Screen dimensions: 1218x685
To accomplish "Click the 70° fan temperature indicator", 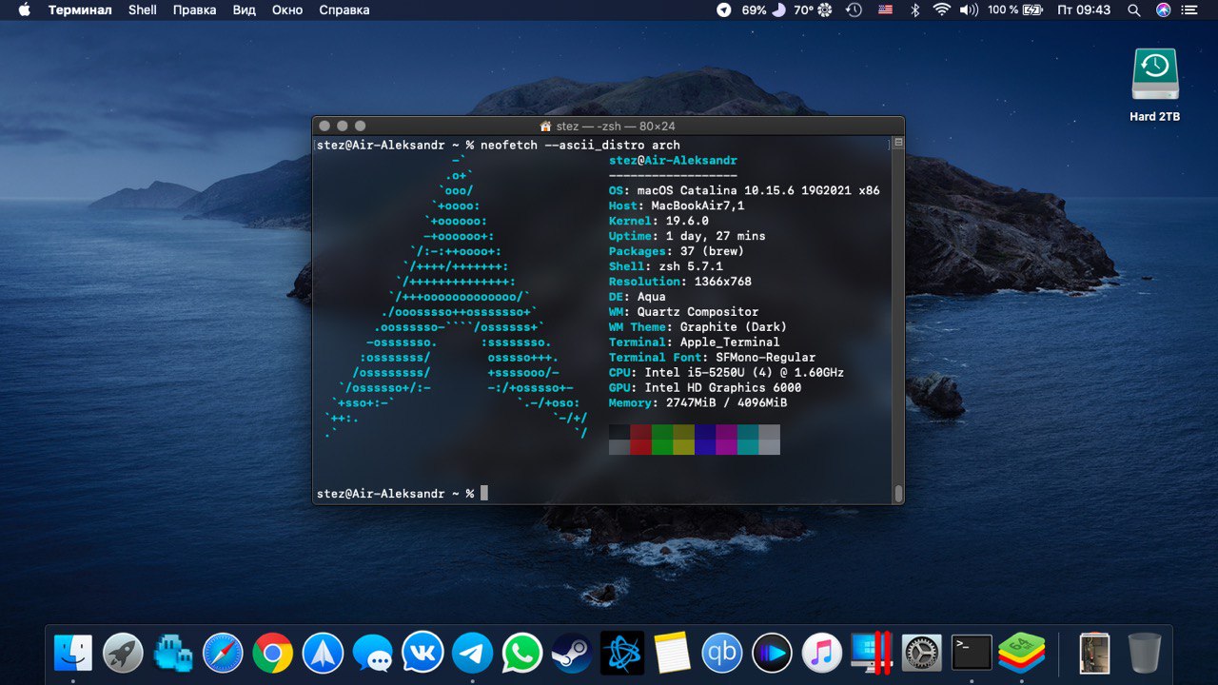I will [814, 10].
